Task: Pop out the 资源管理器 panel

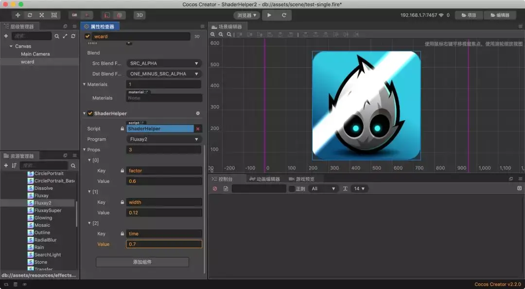Action: point(65,156)
